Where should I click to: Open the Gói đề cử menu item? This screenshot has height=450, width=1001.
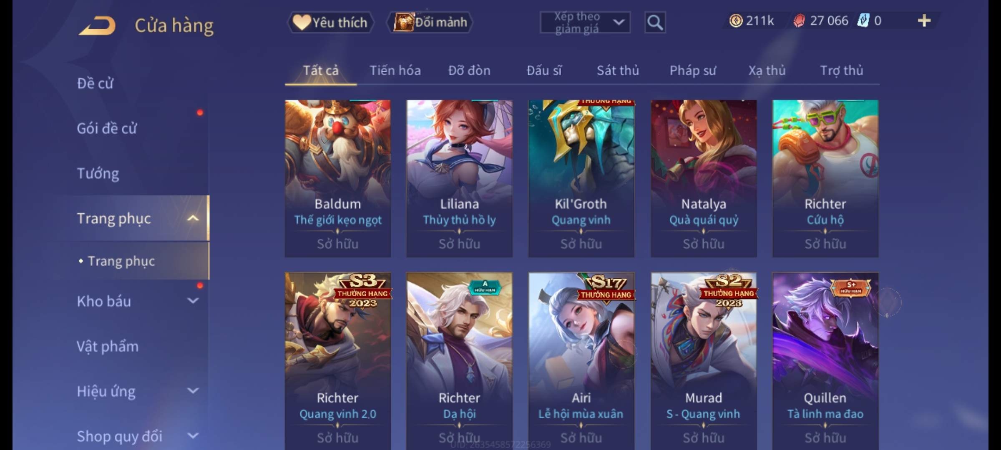[107, 128]
